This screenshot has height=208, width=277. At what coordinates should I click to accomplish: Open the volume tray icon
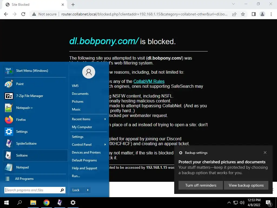tap(242, 203)
